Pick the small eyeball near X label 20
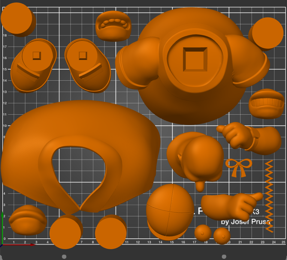Viewport: 287px width, 260px height. (x=222, y=236)
